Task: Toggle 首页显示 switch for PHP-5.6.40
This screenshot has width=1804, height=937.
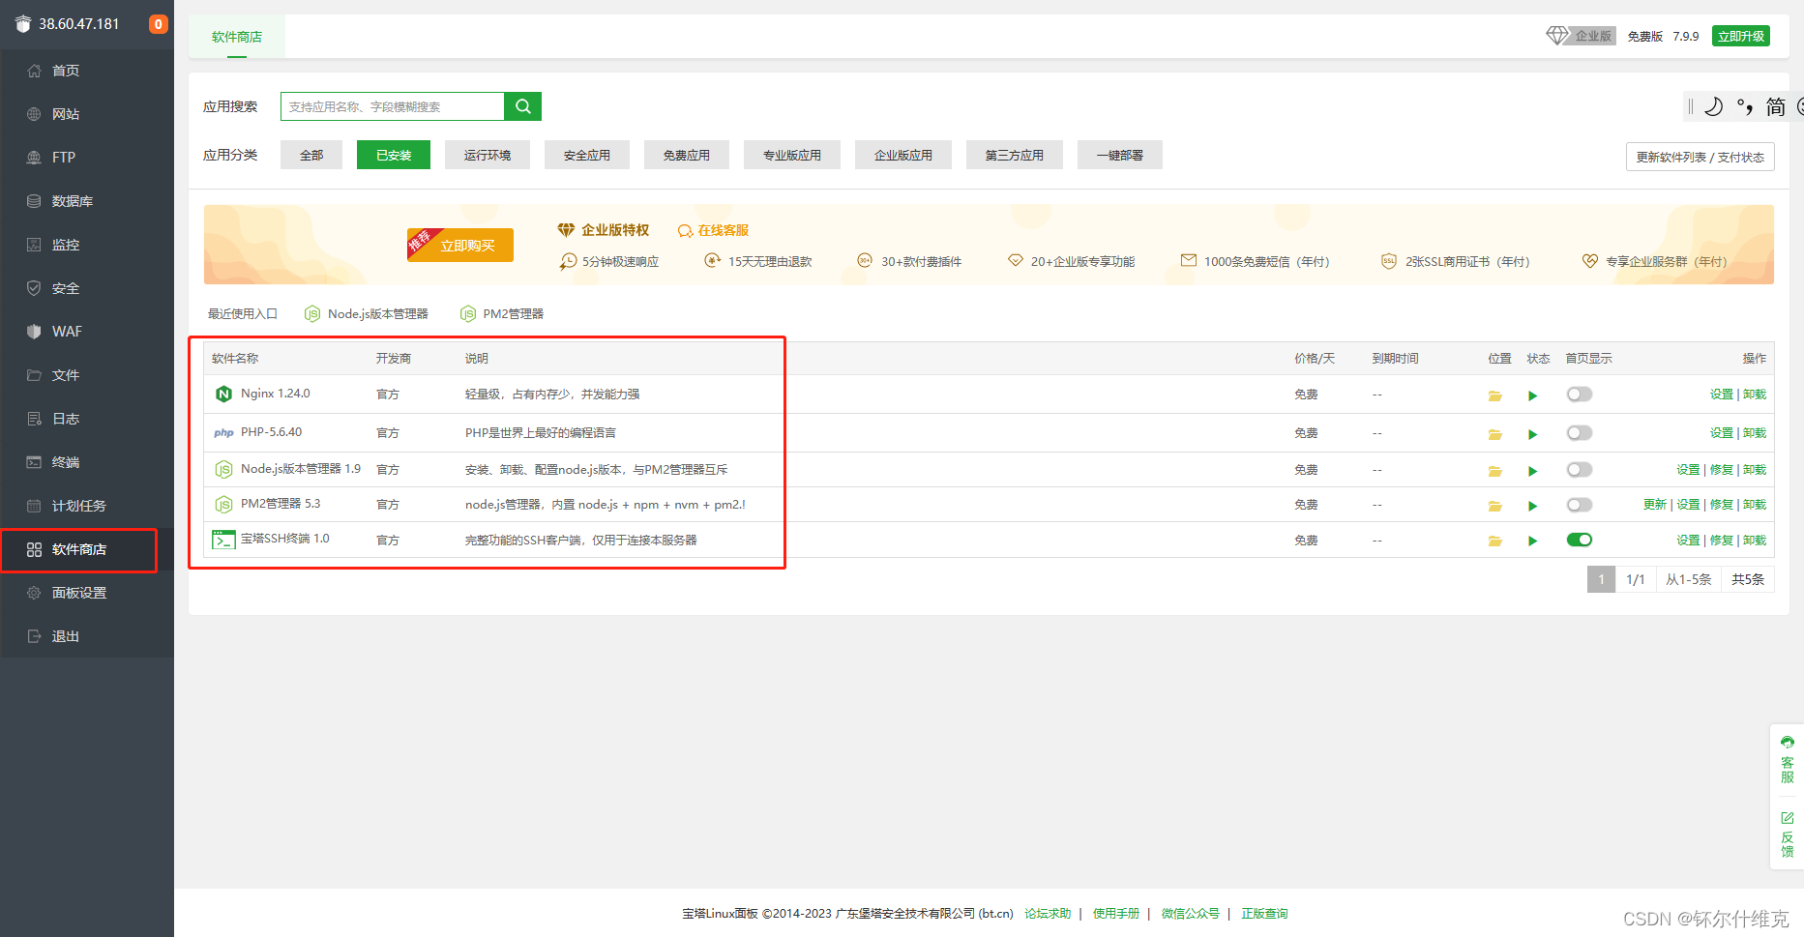Action: coord(1579,433)
